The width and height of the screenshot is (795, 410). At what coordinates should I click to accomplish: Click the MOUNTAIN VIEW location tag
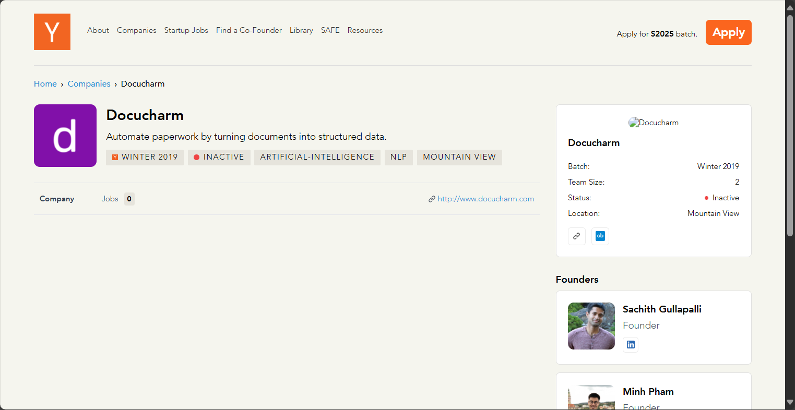tap(459, 157)
